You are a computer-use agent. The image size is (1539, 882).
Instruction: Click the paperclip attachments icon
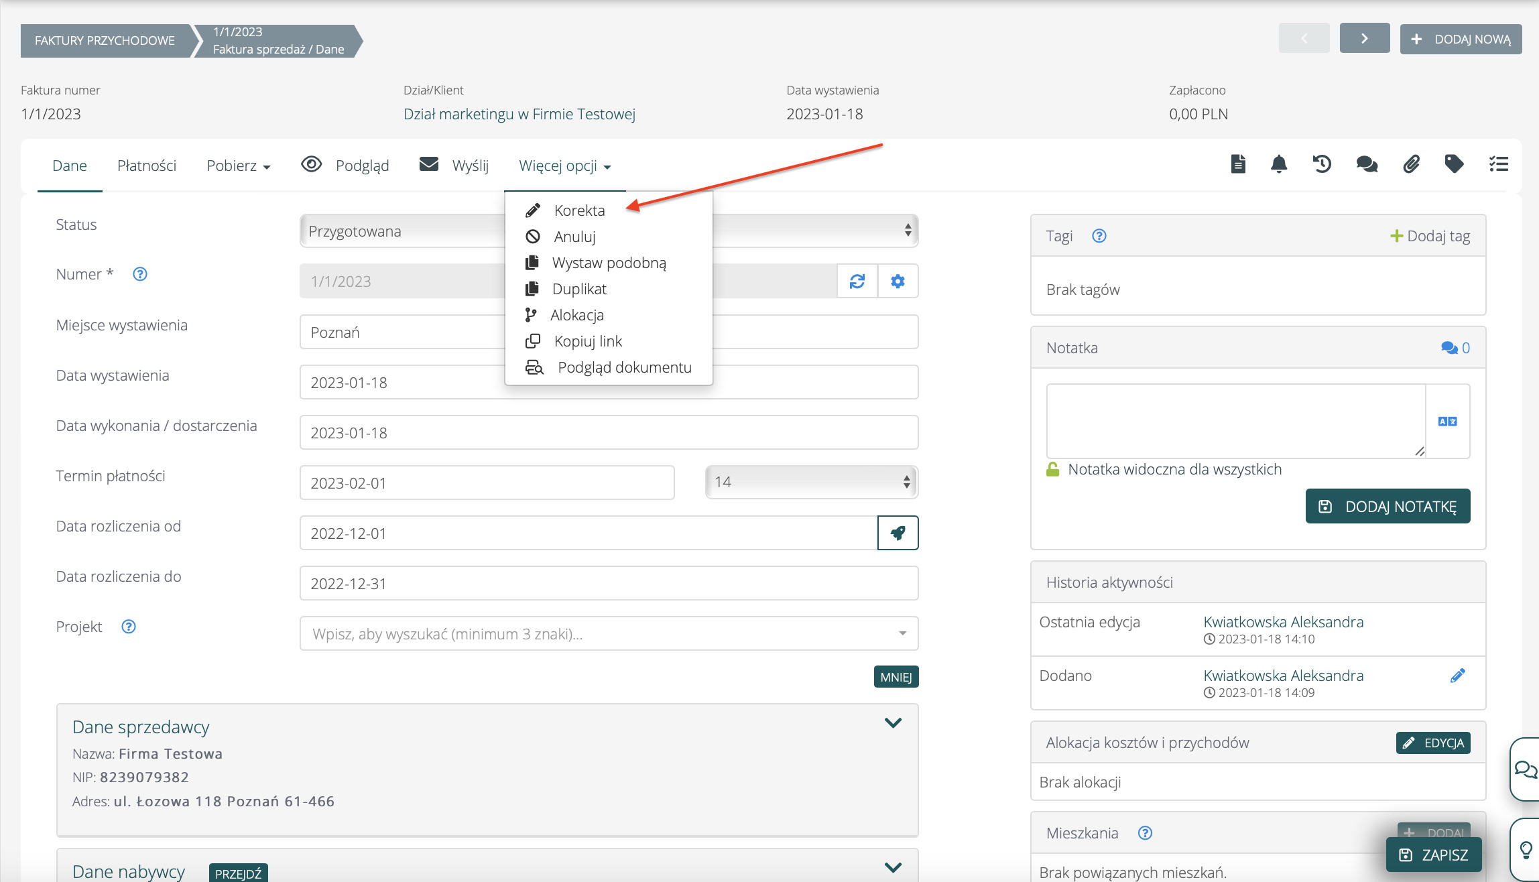[x=1411, y=164]
